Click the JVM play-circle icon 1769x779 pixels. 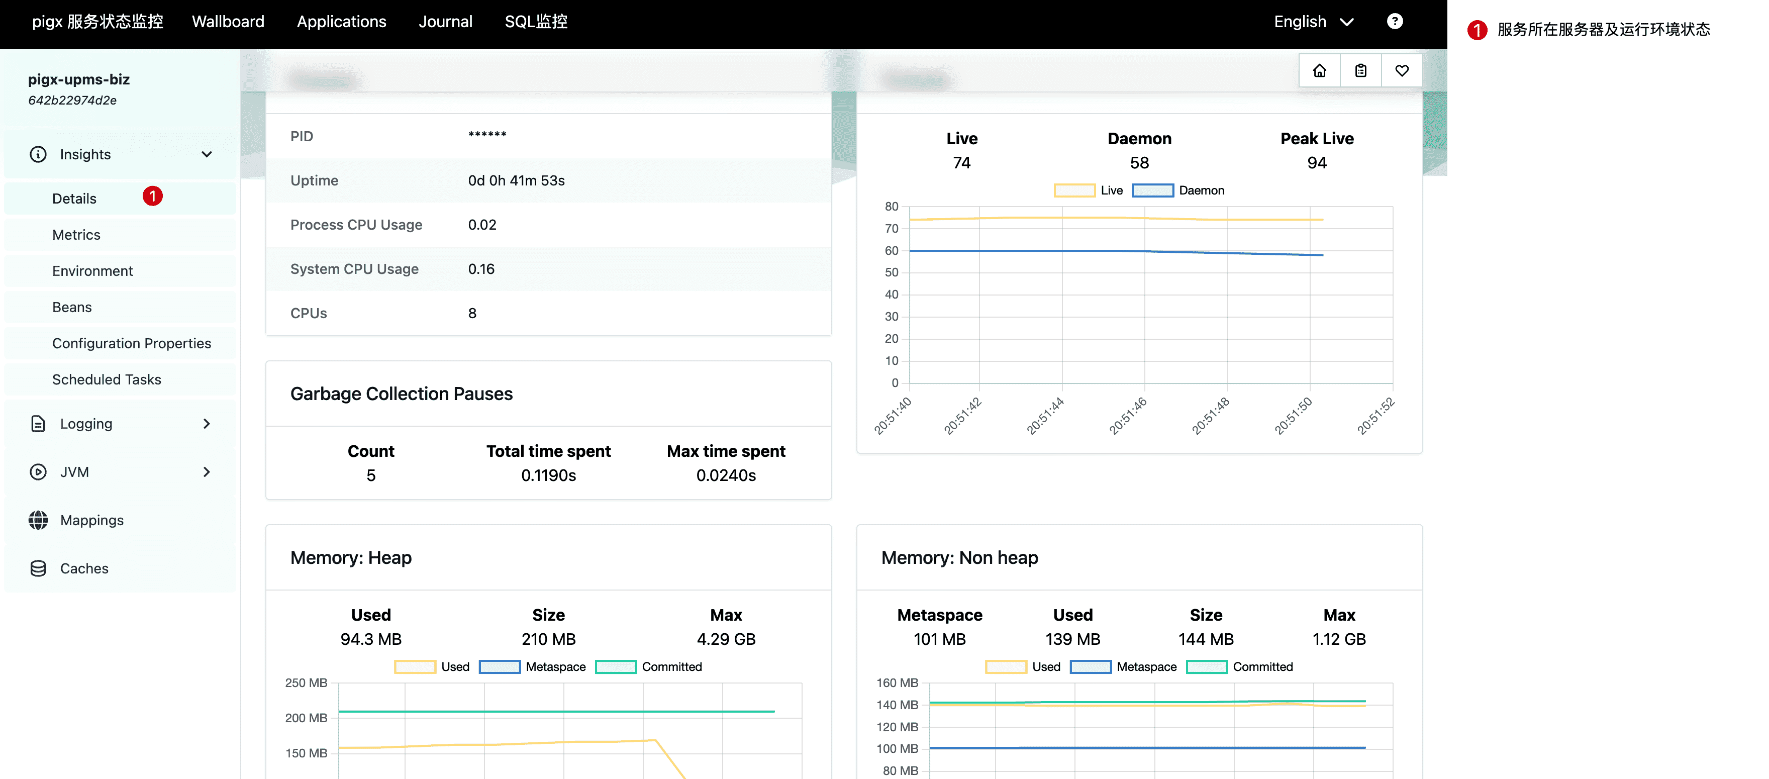(x=39, y=472)
